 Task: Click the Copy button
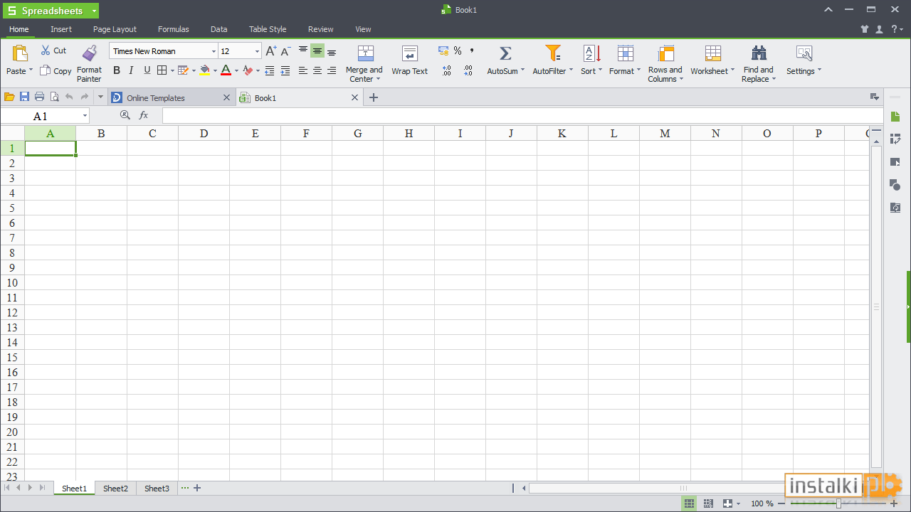coord(56,70)
